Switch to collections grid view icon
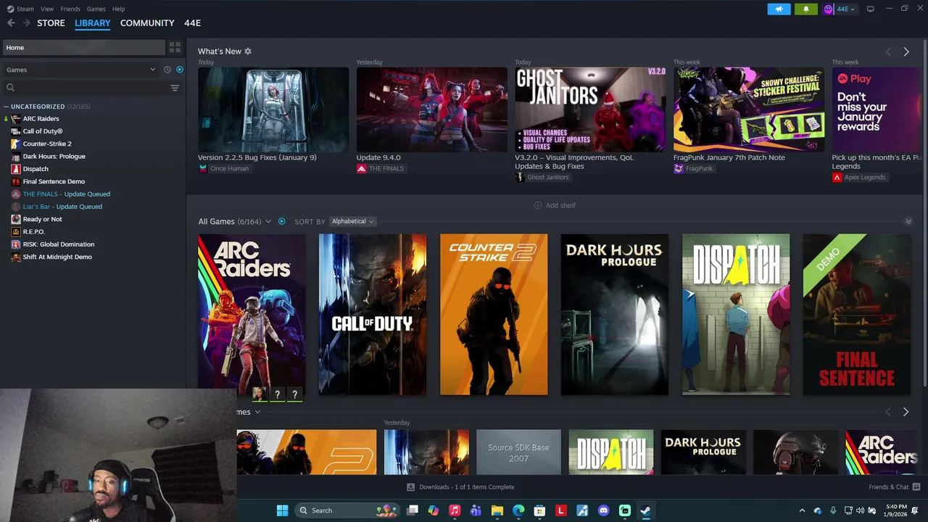 coord(175,47)
